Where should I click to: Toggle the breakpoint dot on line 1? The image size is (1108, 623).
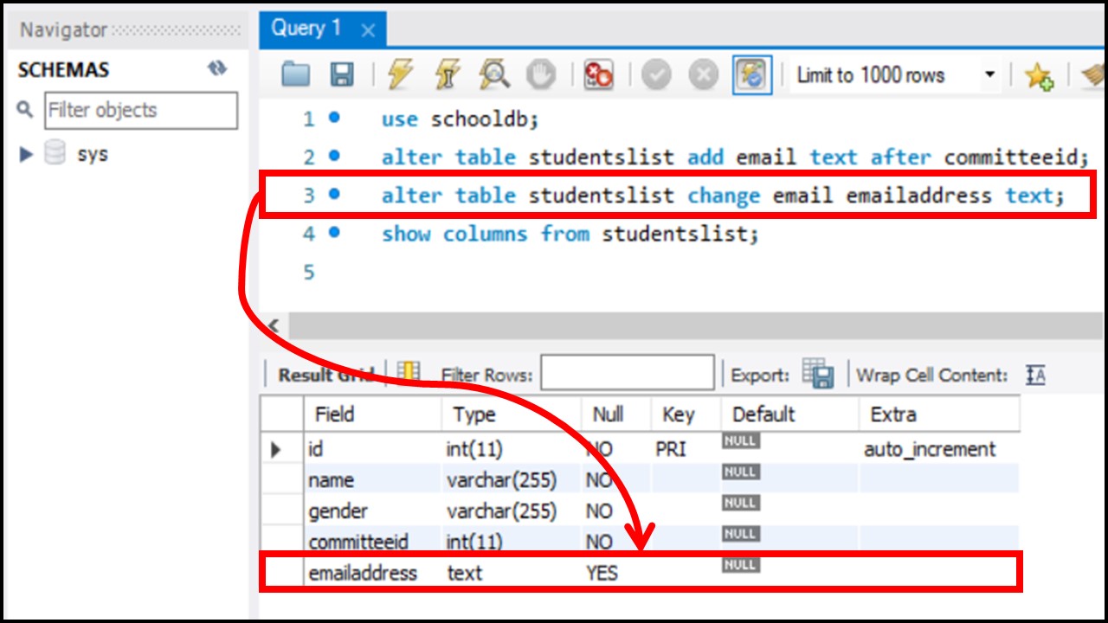(x=334, y=117)
